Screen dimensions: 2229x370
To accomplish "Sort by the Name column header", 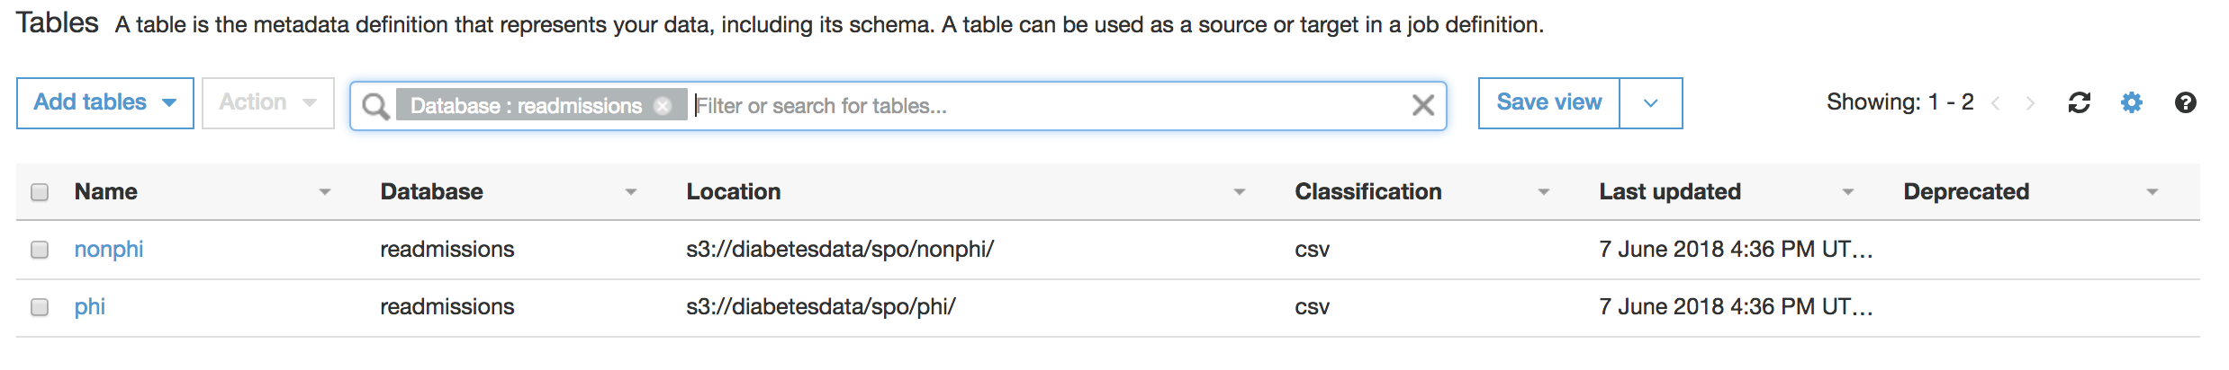I will pyautogui.click(x=106, y=192).
